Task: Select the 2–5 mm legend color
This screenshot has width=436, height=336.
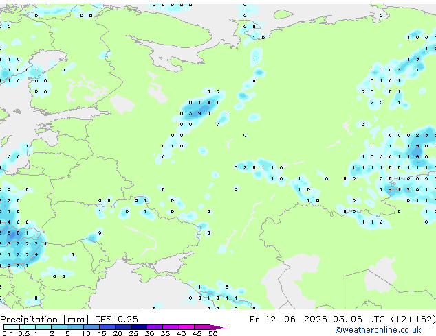Action: (59, 327)
